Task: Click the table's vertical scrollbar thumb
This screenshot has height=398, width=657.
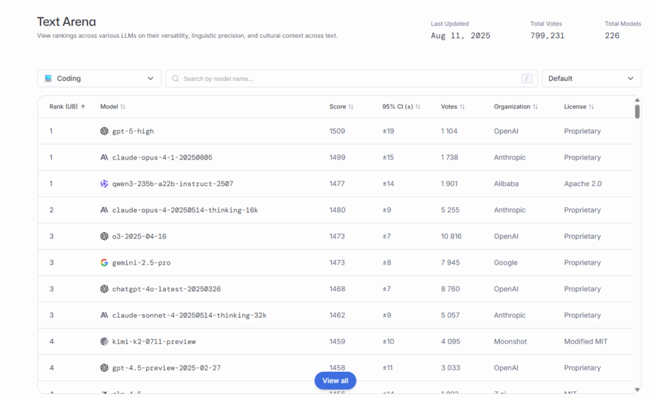Action: (637, 112)
